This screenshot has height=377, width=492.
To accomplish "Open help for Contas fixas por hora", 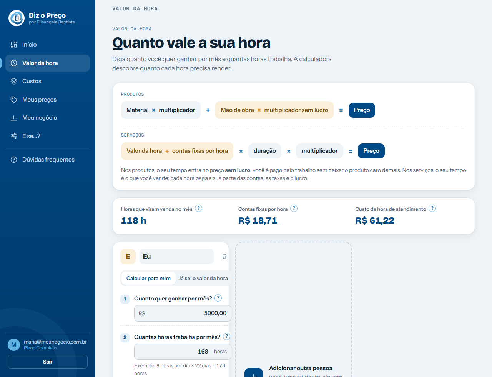I will click(294, 209).
